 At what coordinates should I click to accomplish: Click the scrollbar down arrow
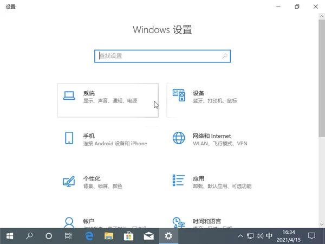[322, 224]
